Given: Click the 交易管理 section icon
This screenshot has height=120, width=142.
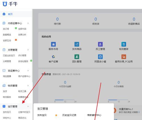Looking at the screenshot, I should [4, 50].
